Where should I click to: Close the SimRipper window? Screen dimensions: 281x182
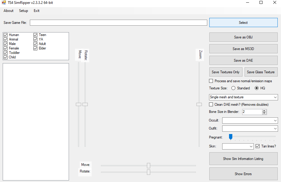(274, 2)
